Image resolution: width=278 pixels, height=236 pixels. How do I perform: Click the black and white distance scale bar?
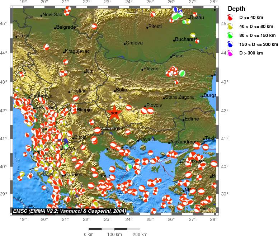pos(114,229)
